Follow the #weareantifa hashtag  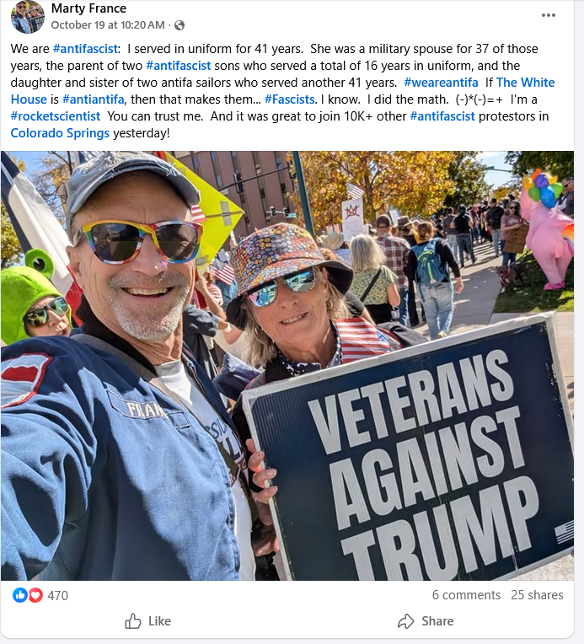(441, 83)
